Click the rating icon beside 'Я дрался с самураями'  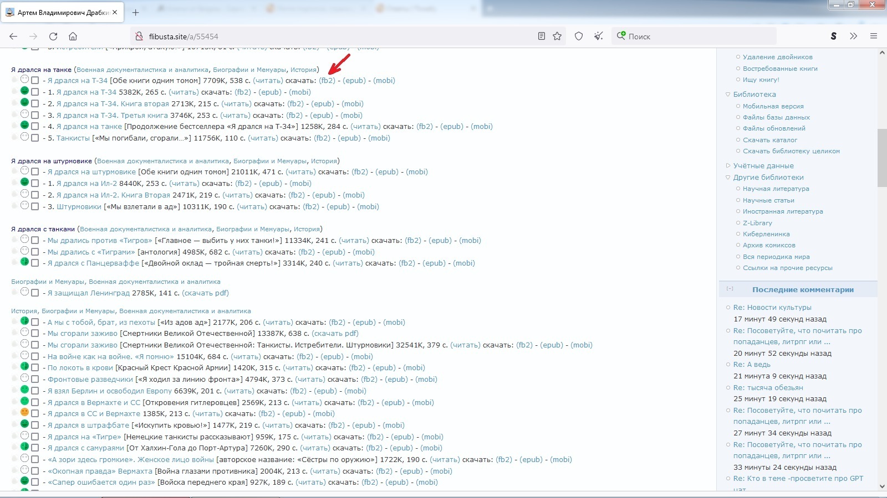click(24, 447)
